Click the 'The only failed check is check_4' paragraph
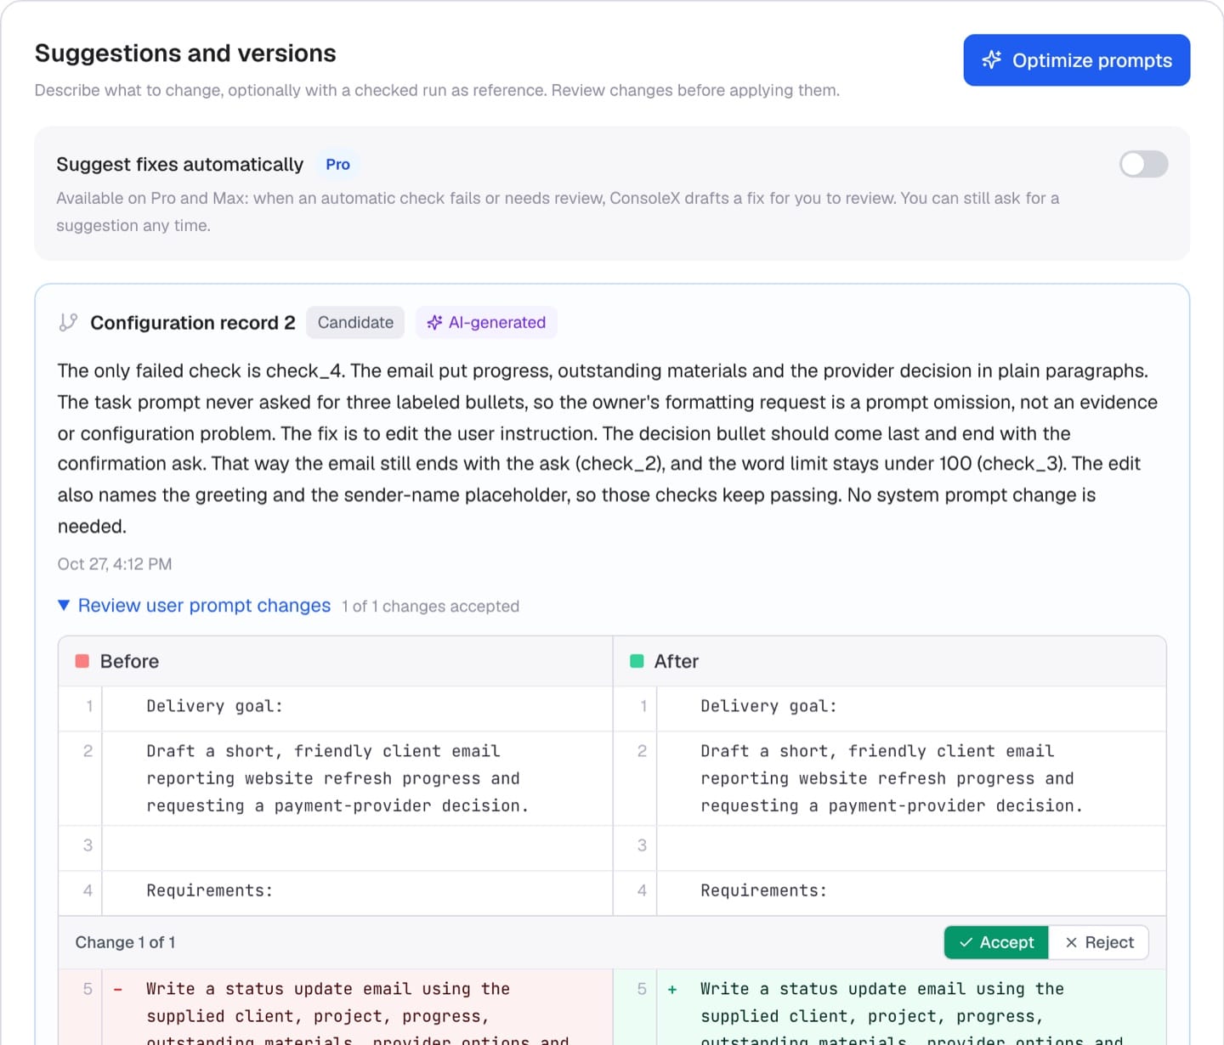Viewport: 1224px width, 1045px height. tap(608, 449)
